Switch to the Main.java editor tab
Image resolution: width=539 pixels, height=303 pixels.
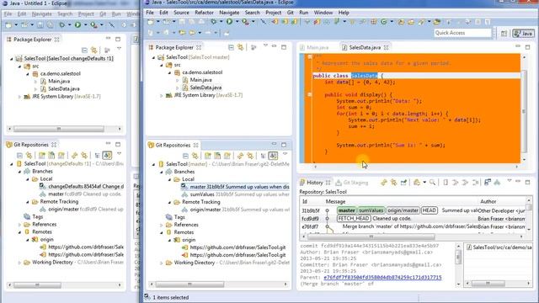(314, 47)
